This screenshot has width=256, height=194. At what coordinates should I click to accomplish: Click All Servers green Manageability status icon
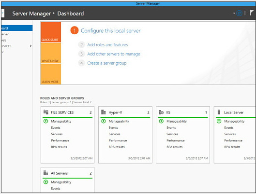coord(45,182)
